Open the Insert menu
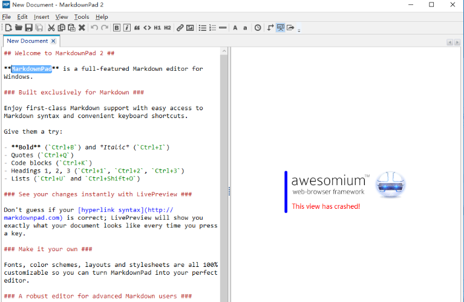The width and height of the screenshot is (464, 302). tap(41, 17)
